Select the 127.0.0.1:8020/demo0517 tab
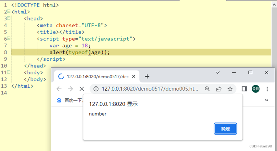Viewport: 277px width, 151px height. pyautogui.click(x=97, y=76)
